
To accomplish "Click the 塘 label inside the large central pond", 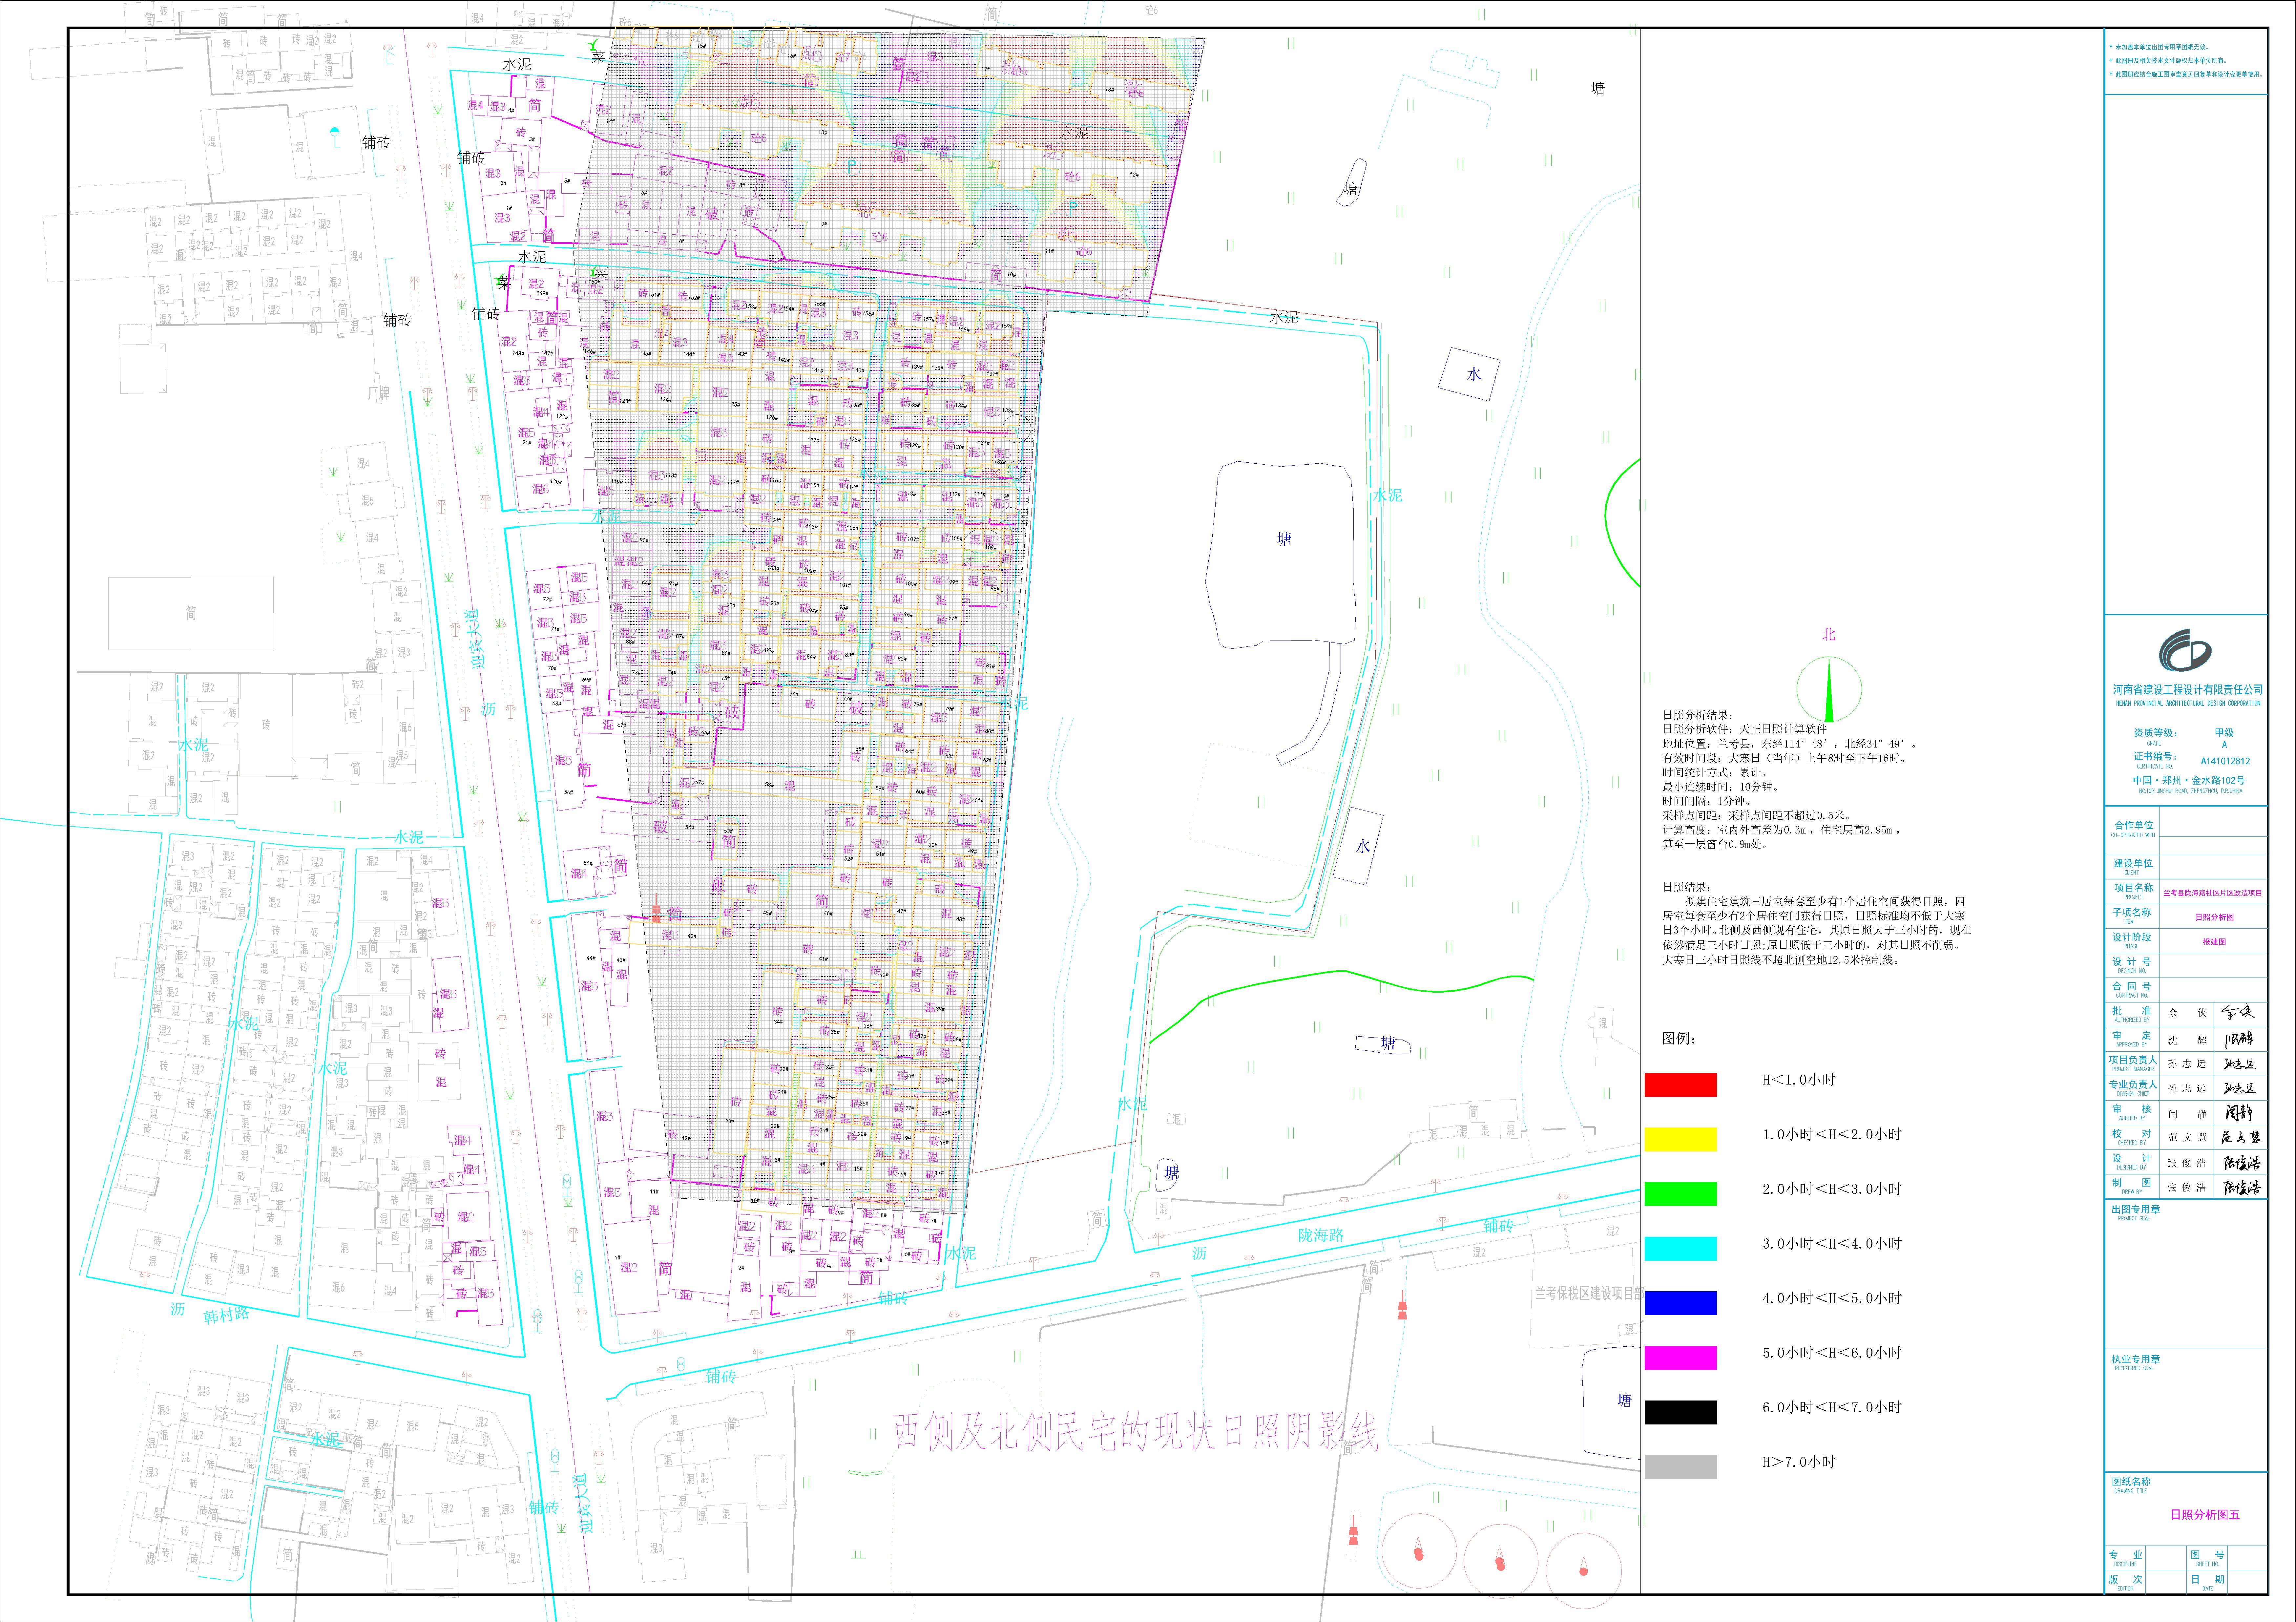I will [1284, 539].
